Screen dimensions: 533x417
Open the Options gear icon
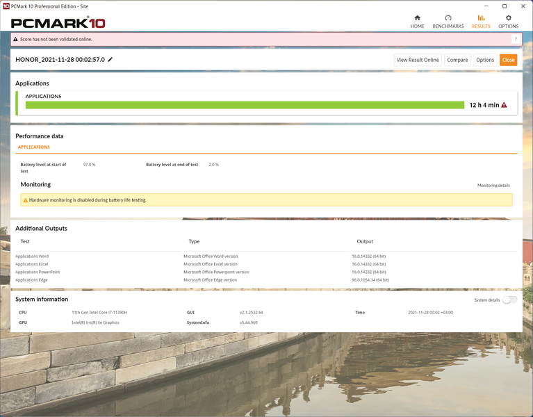508,18
